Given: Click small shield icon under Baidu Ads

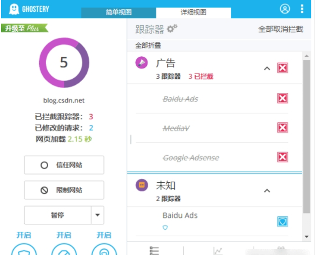Looking at the screenshot, I should pos(165,227).
